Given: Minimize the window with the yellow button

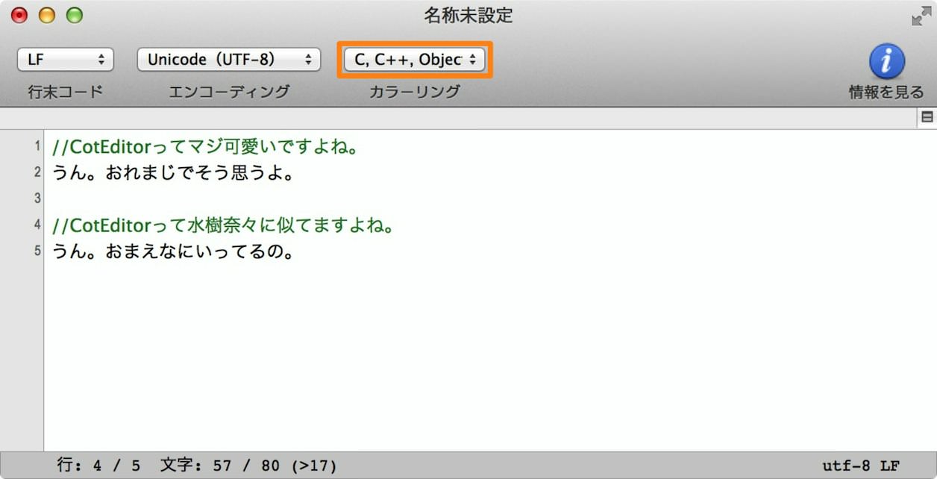Looking at the screenshot, I should [x=47, y=16].
